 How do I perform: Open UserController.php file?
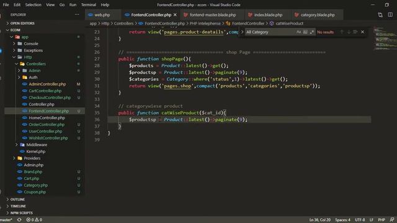pos(45,131)
